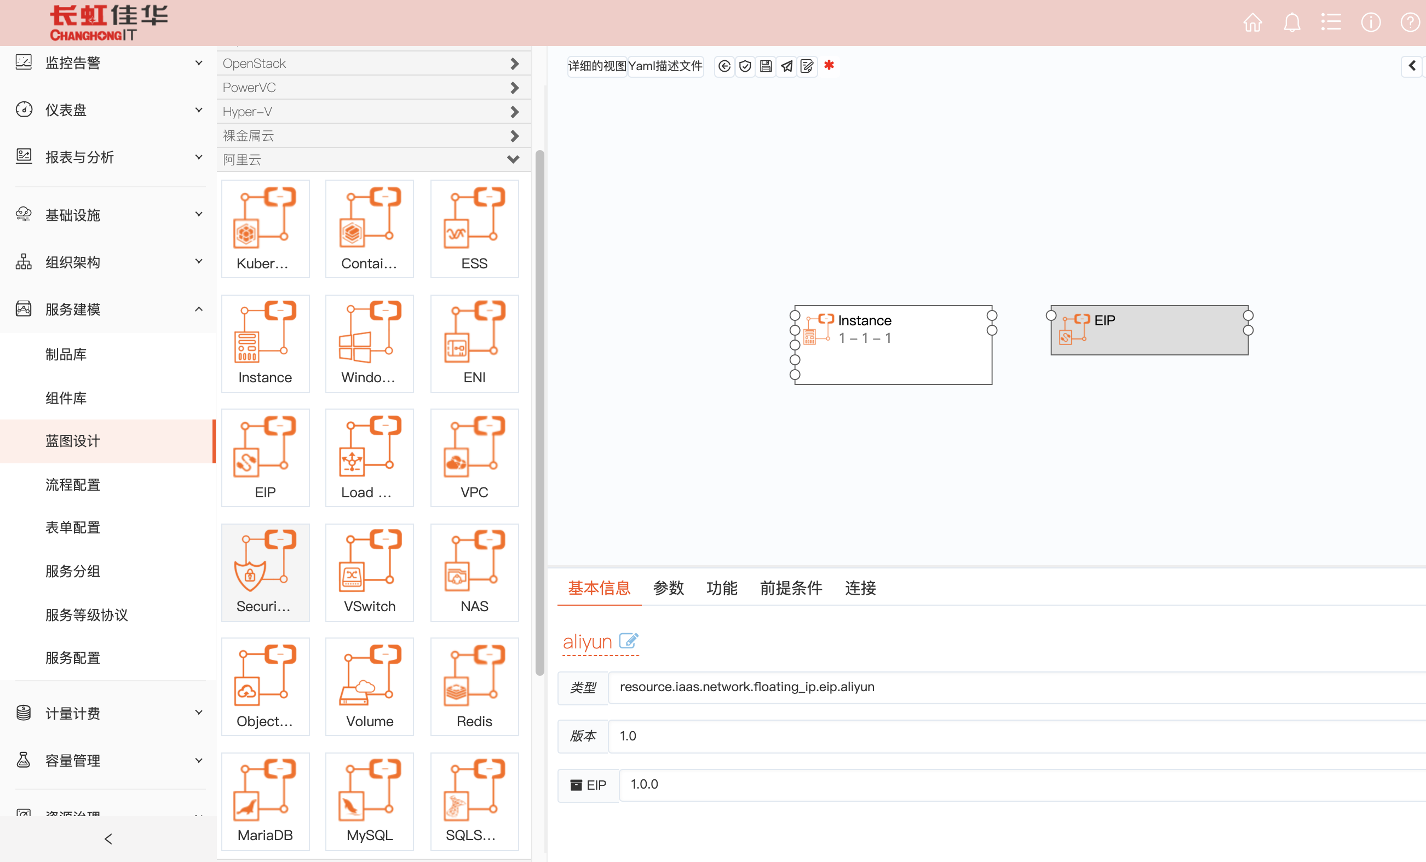Click the shield validate icon
Viewport: 1426px width, 862px height.
[x=745, y=66]
